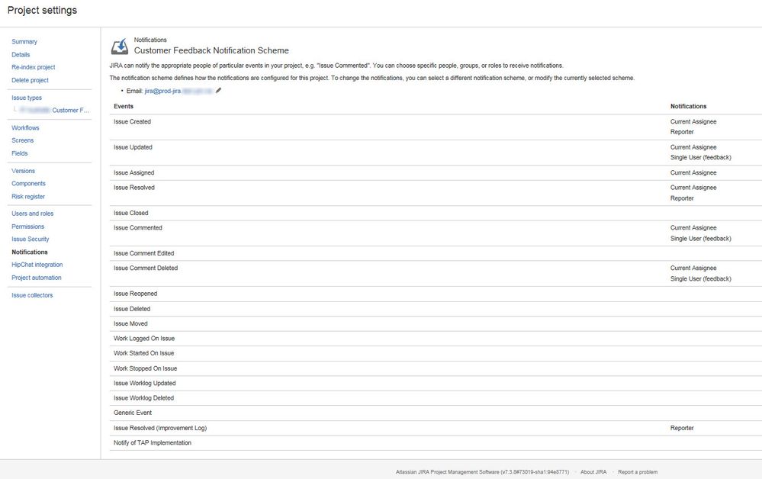This screenshot has height=479, width=762.
Task: Click the Issue Worklog Updated event
Action: coord(144,383)
